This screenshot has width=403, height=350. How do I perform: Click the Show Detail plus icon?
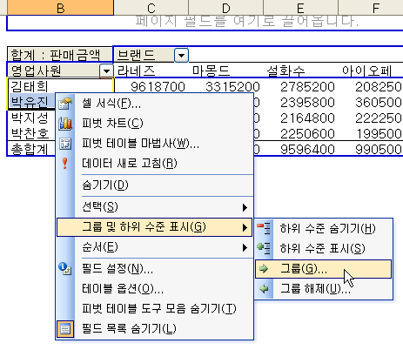click(264, 248)
